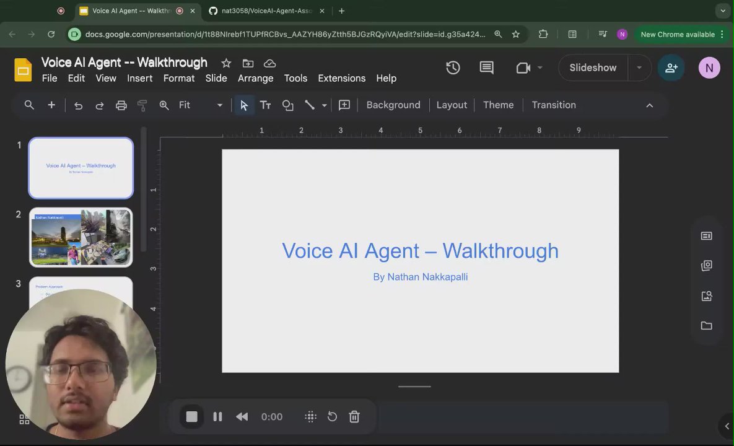
Task: Open the comments icon in header
Action: [x=487, y=68]
